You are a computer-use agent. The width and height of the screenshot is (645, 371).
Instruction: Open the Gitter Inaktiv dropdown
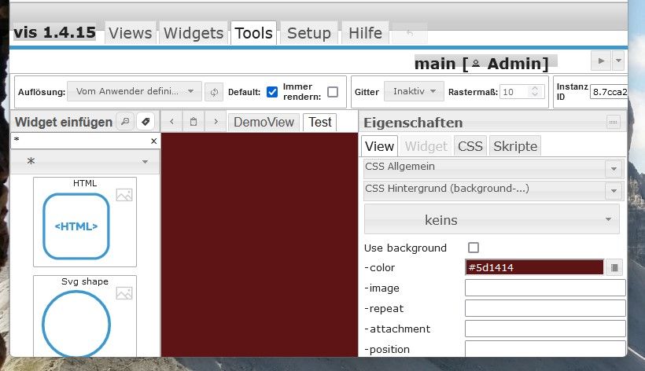click(x=414, y=91)
